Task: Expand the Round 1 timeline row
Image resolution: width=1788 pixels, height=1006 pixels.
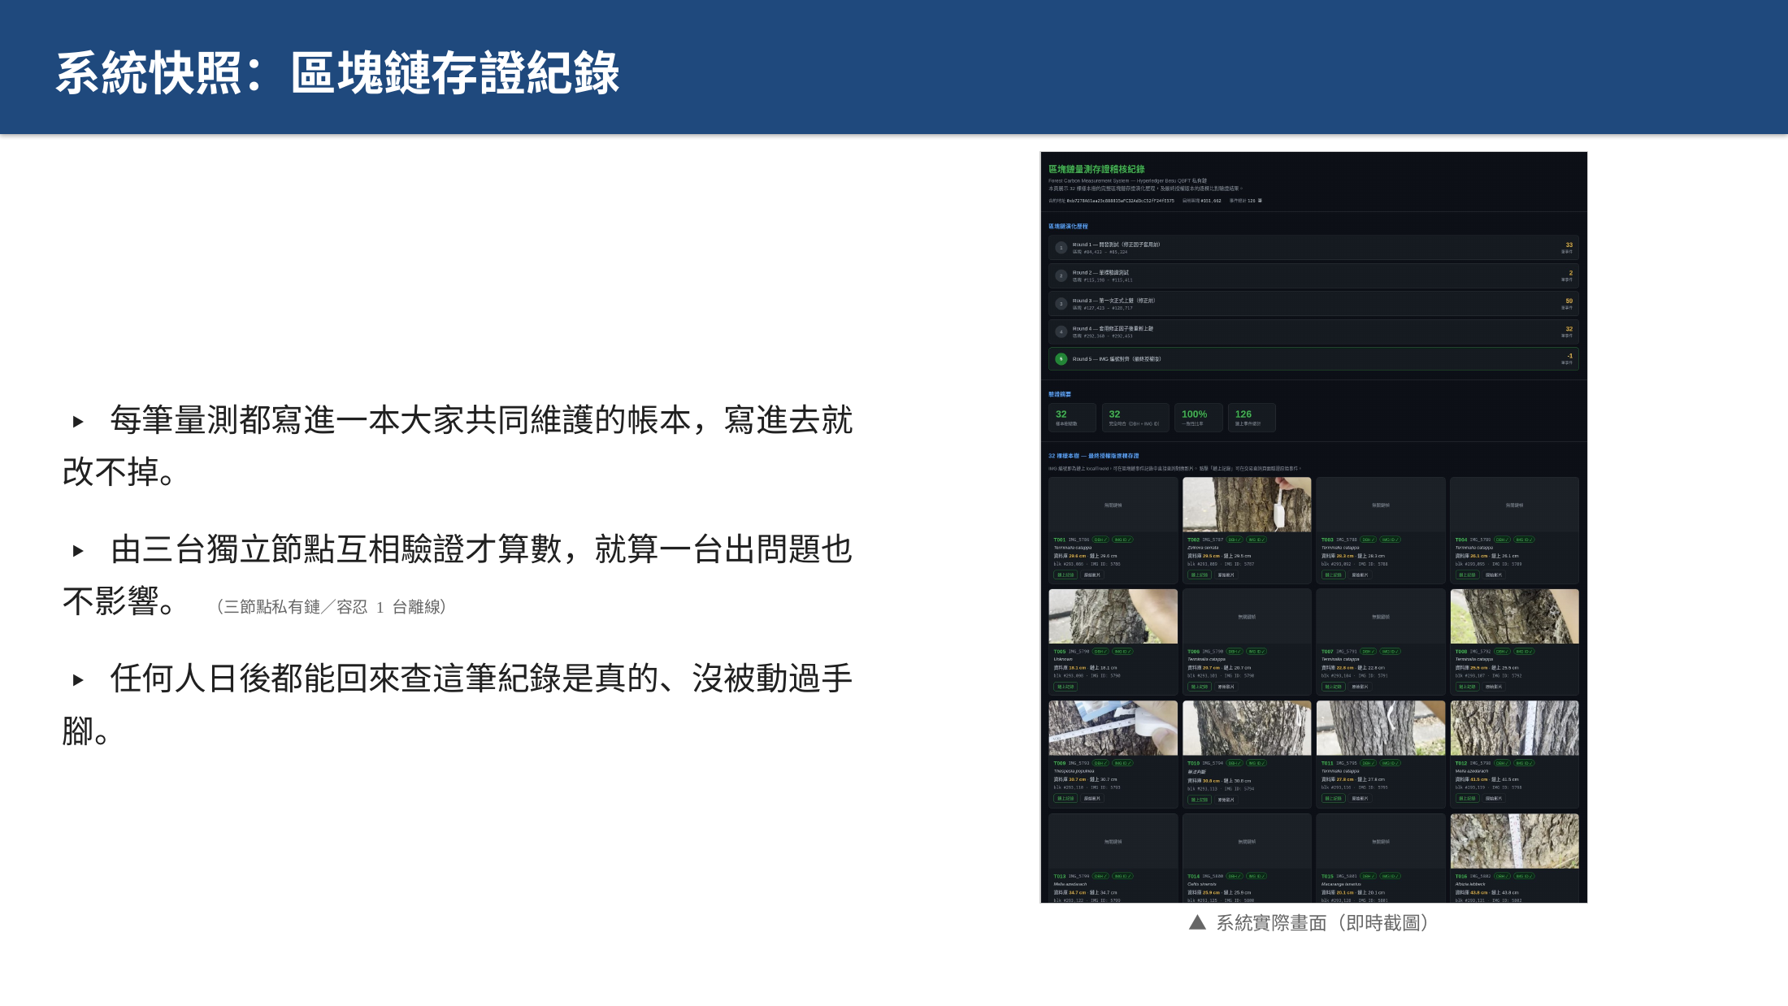Action: tap(1313, 248)
